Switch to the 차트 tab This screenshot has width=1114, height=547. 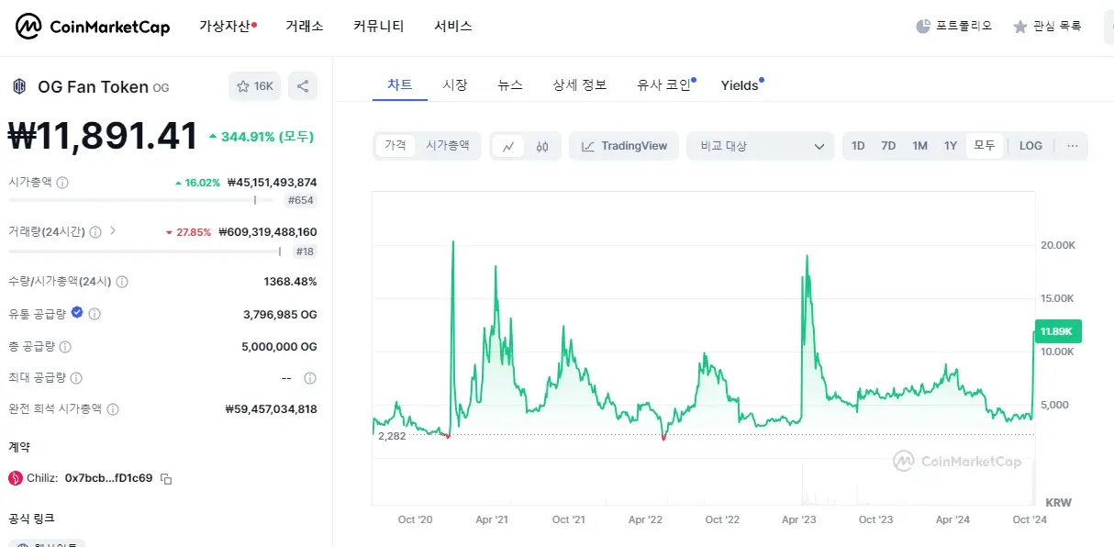tap(400, 84)
